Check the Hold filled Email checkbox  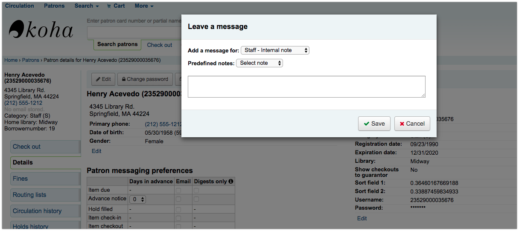pyautogui.click(x=178, y=209)
